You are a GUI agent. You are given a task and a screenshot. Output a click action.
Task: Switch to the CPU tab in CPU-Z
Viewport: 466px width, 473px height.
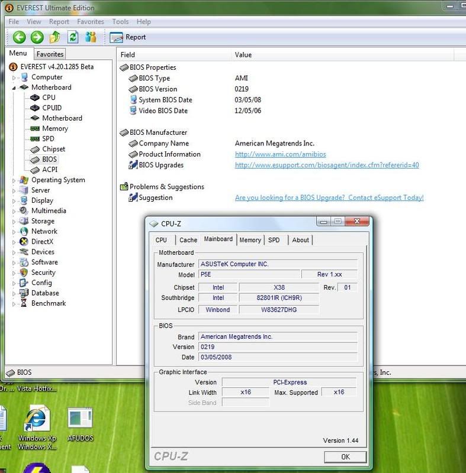tap(161, 240)
